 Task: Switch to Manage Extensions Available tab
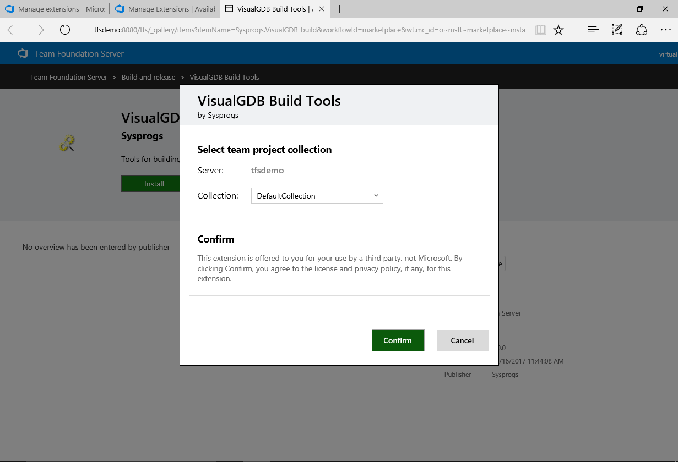click(164, 9)
